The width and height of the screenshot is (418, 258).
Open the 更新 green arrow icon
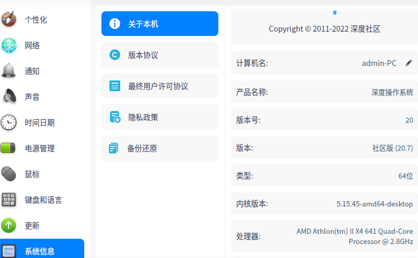(x=9, y=225)
